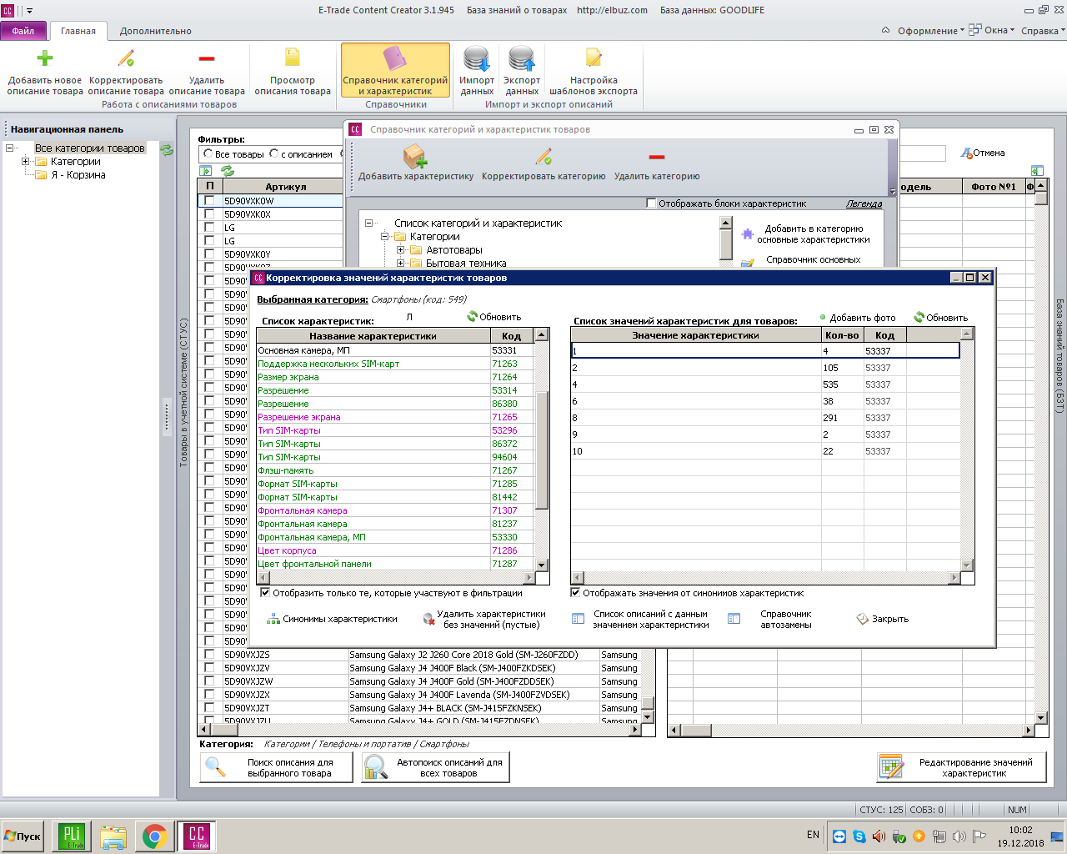This screenshot has height=854, width=1067.
Task: Open the file explorer taskbar icon
Action: 113,836
